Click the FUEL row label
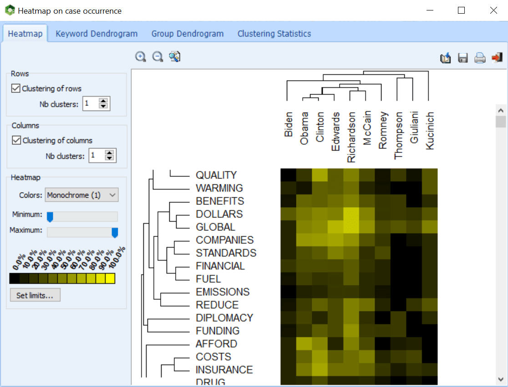This screenshot has width=508, height=387. [x=208, y=279]
